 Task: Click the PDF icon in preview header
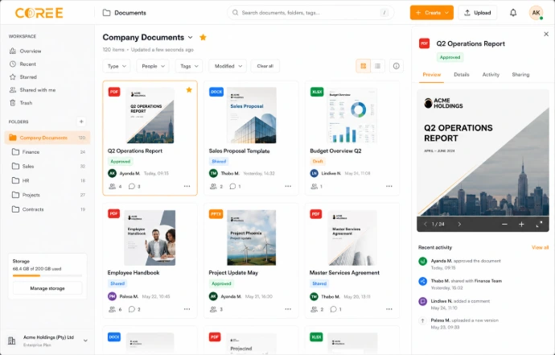tap(425, 43)
